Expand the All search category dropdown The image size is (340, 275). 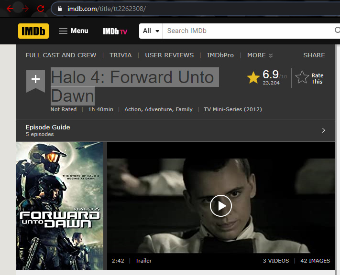[151, 31]
